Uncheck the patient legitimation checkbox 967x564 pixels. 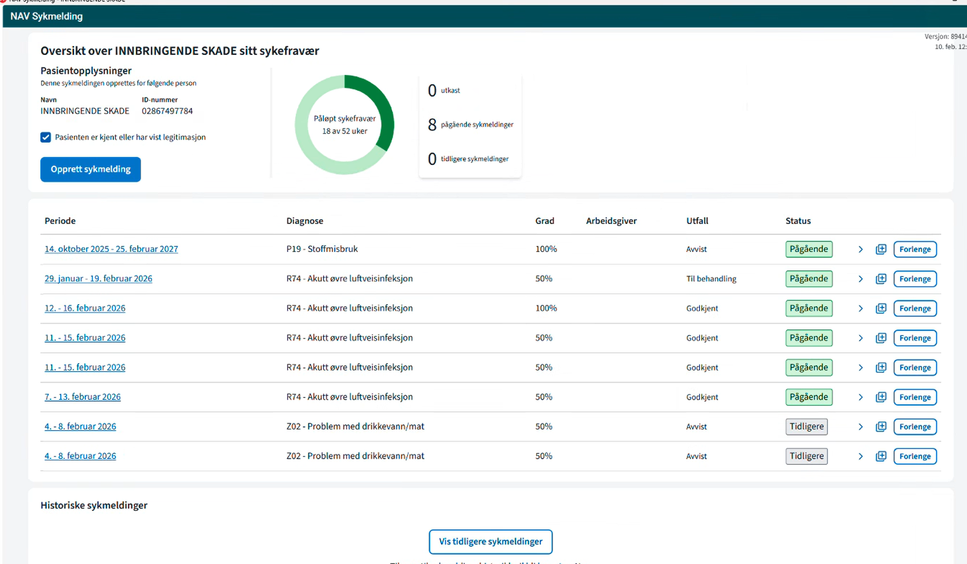[45, 137]
